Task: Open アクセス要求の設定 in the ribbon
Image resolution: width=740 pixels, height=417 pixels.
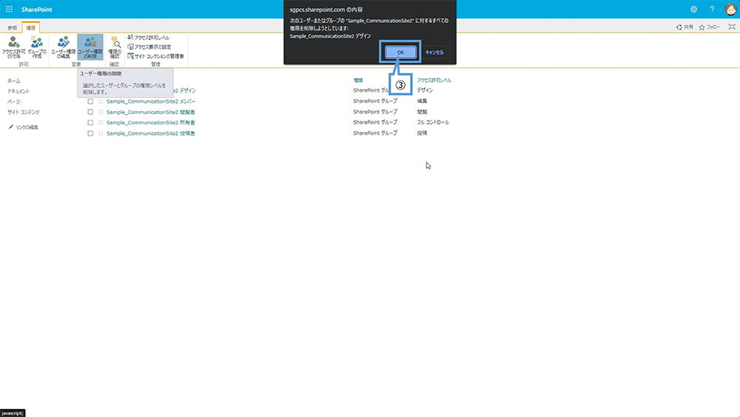Action: (x=149, y=47)
